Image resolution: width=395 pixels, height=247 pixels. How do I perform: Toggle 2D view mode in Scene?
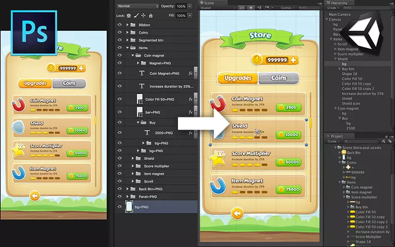point(242,8)
